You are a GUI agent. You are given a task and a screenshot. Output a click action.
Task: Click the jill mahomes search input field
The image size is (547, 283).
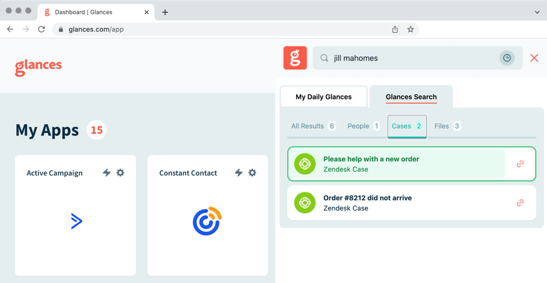point(418,58)
